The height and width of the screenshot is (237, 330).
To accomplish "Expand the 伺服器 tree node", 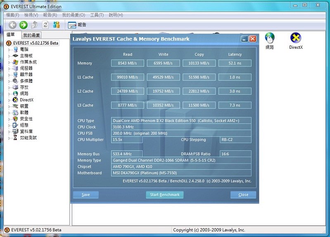I will [x=9, y=69].
